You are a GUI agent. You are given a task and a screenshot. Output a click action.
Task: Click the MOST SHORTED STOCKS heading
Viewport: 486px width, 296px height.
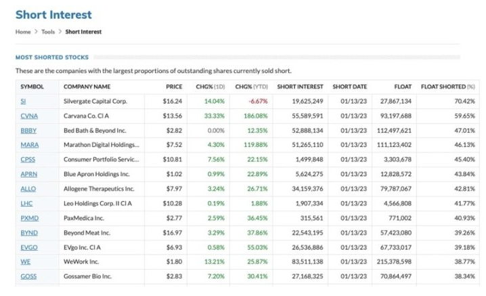click(52, 57)
